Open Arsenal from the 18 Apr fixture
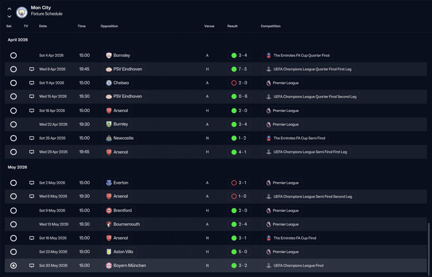The width and height of the screenshot is (432, 277). pyautogui.click(x=117, y=110)
